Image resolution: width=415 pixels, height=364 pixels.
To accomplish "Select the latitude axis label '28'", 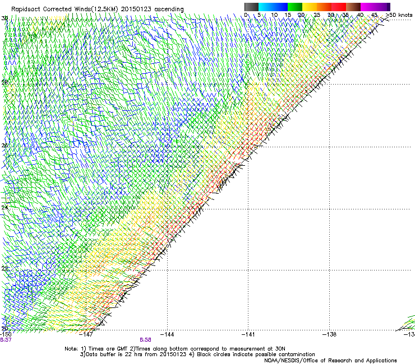I will click(x=4, y=82).
